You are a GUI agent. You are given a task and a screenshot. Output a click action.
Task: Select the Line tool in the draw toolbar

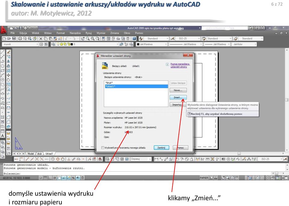click(3, 52)
